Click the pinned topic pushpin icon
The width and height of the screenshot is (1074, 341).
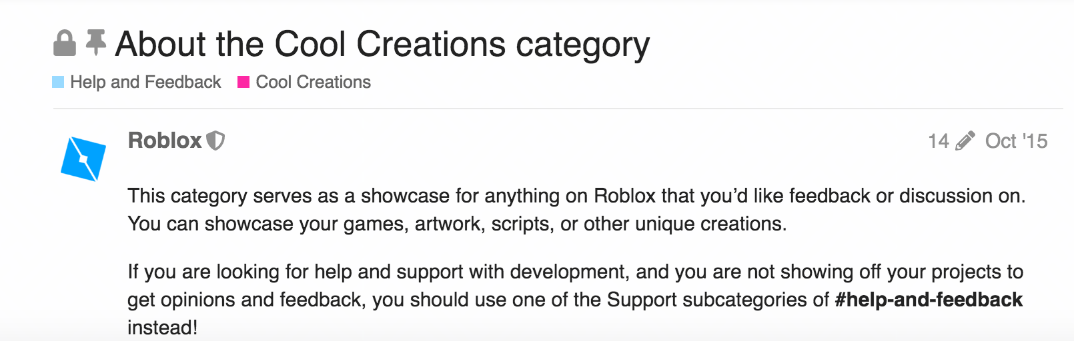point(96,42)
